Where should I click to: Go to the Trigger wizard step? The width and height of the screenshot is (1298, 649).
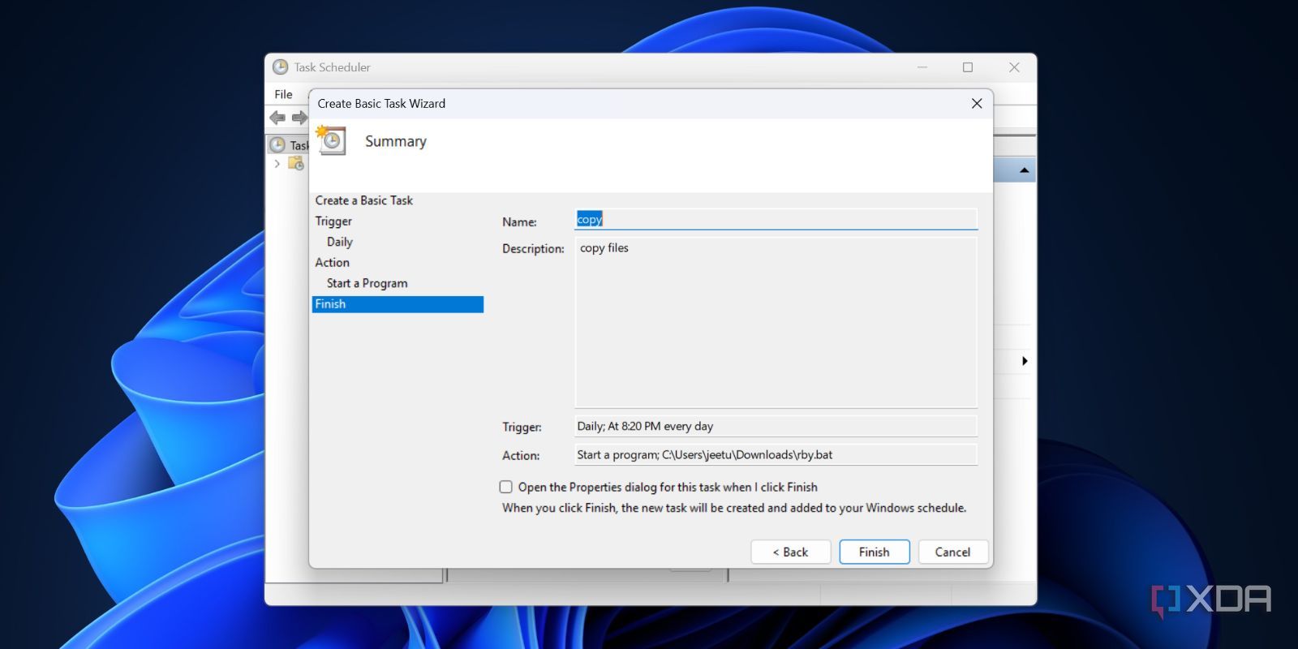pyautogui.click(x=333, y=221)
